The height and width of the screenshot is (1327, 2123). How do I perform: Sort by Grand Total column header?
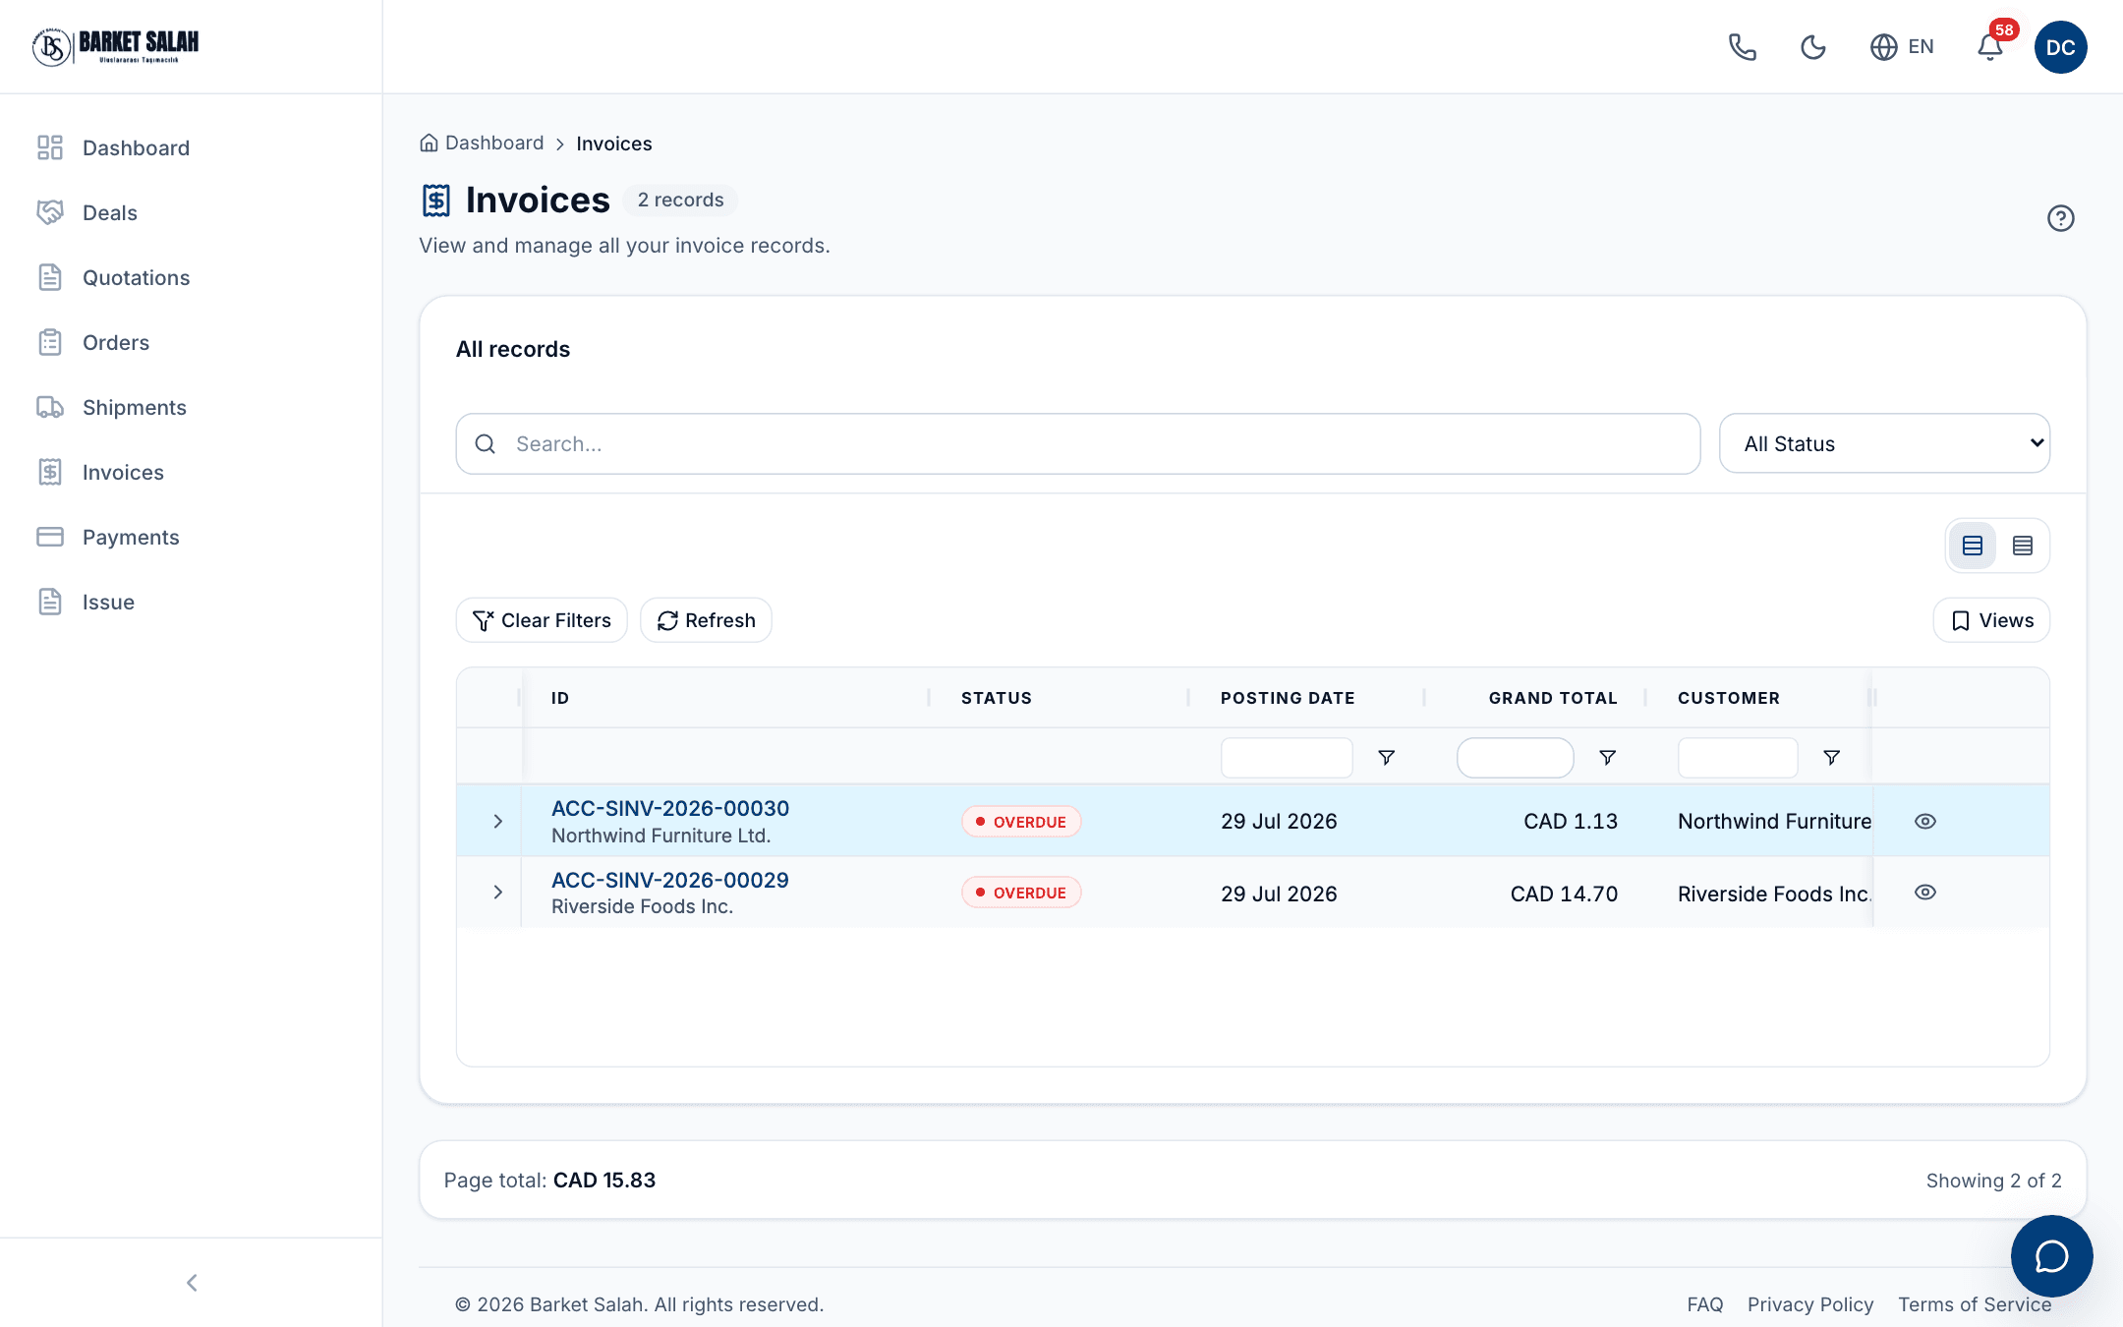tap(1553, 698)
